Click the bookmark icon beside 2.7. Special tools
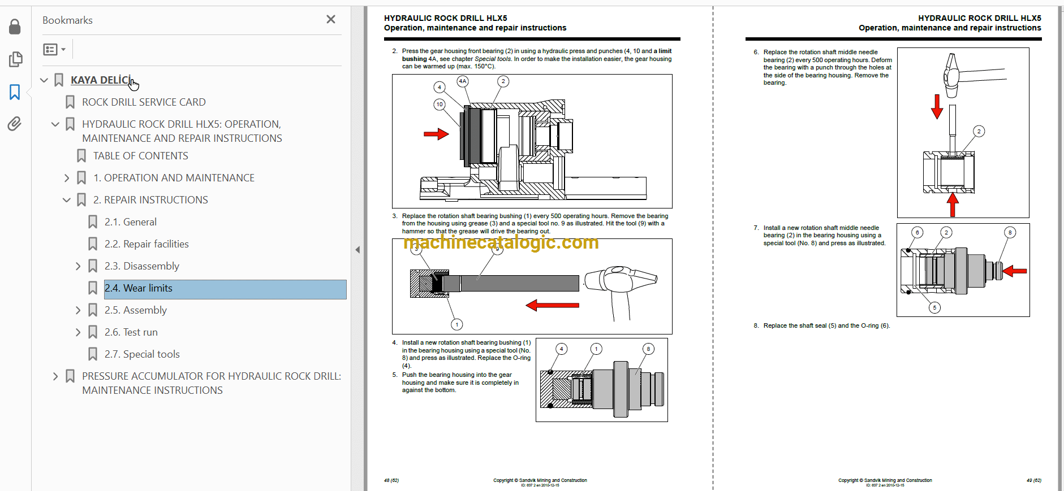Viewport: 1064px width, 491px height. (x=93, y=354)
